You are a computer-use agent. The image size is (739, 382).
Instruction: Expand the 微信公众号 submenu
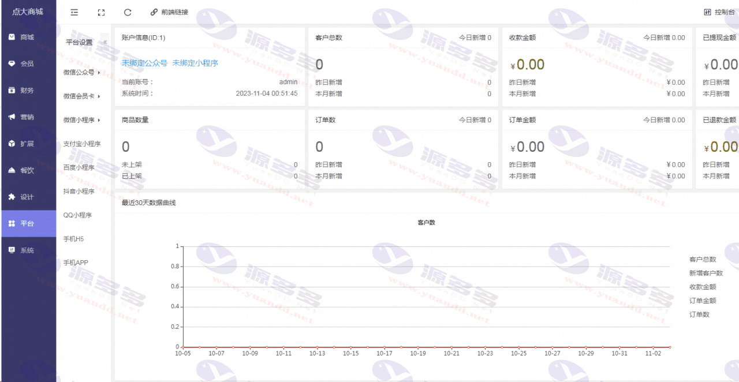point(83,72)
